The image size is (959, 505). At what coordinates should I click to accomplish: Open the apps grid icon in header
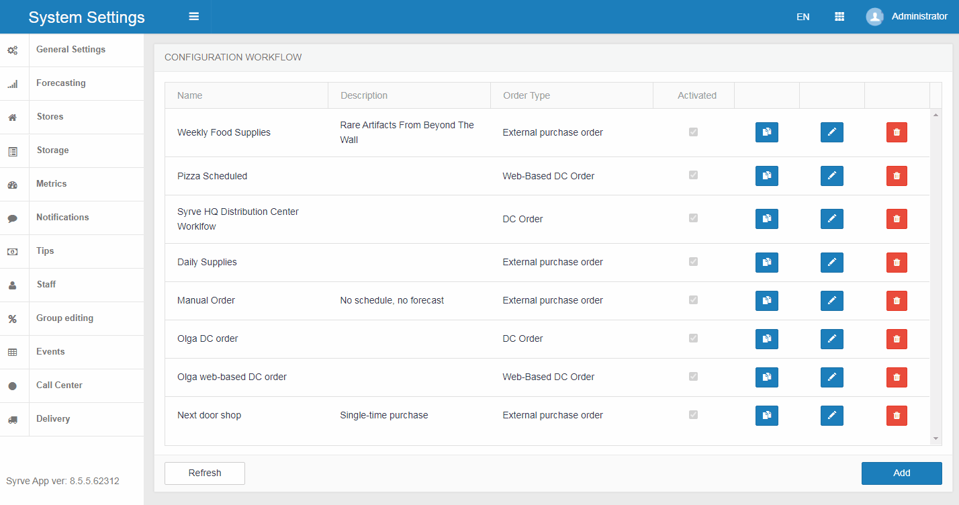pos(839,17)
